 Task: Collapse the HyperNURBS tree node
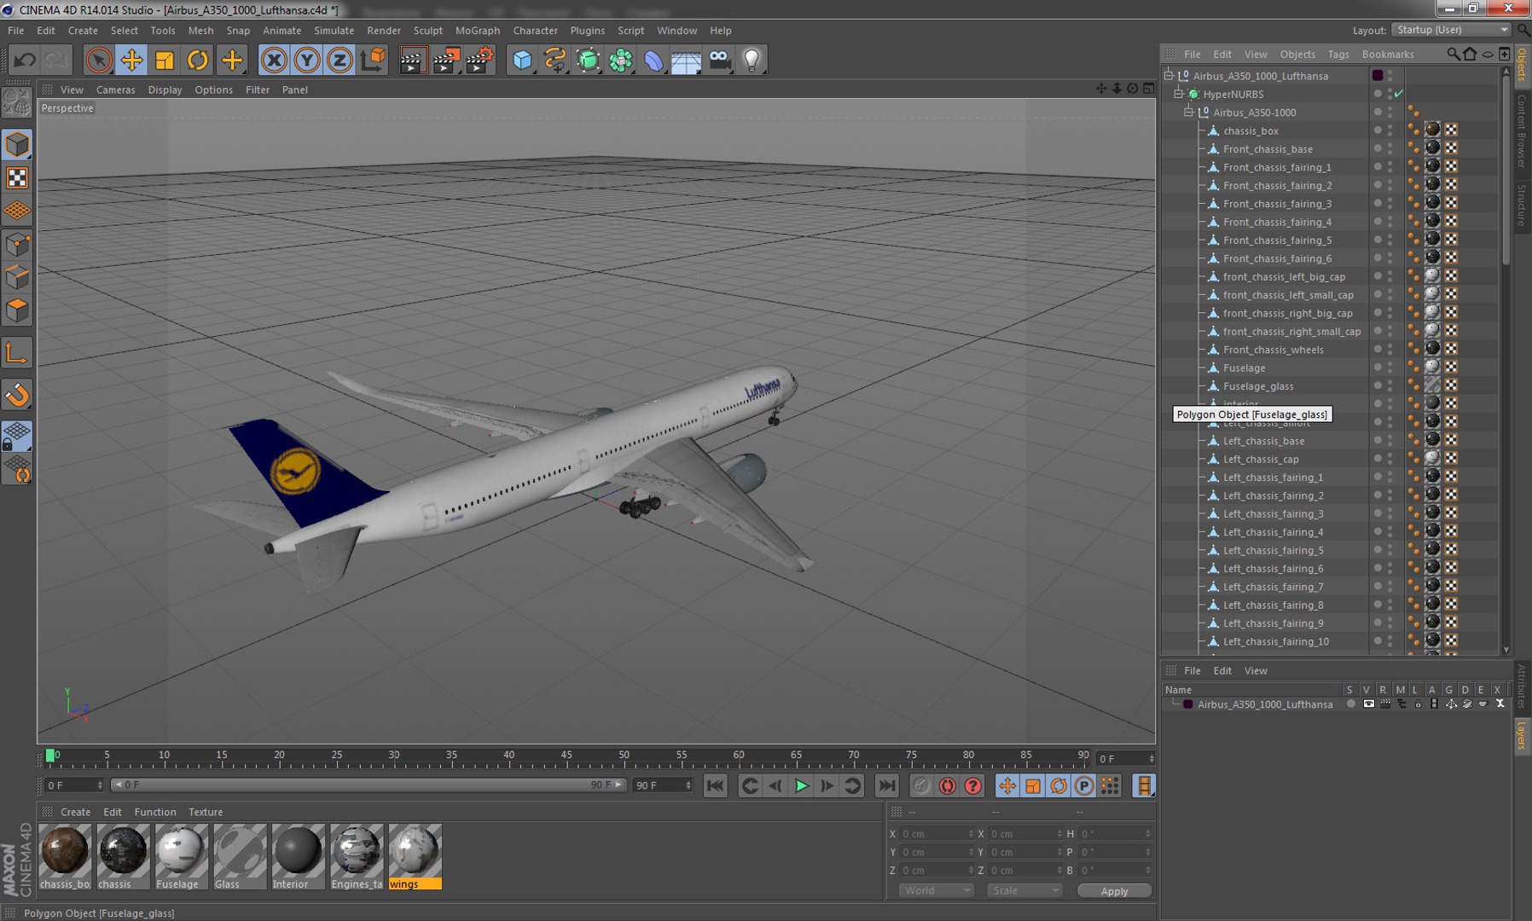click(x=1179, y=94)
